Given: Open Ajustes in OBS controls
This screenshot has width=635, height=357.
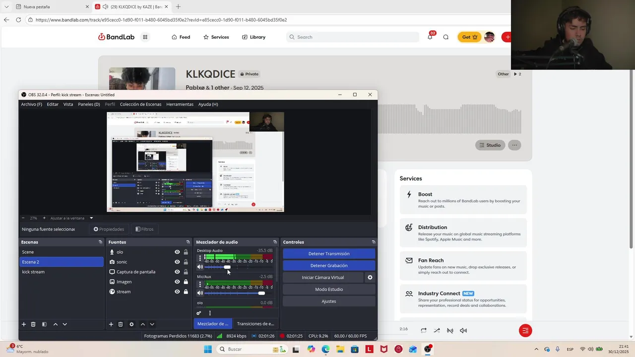Looking at the screenshot, I should [329, 301].
